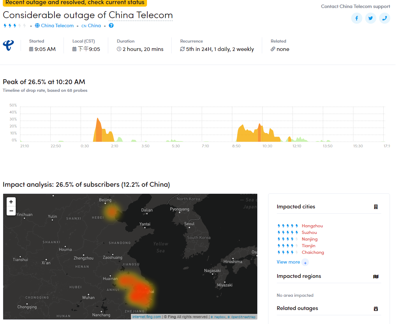Open the China Telecom provider link
Viewport: 399px width, 324px height.
(x=57, y=25)
